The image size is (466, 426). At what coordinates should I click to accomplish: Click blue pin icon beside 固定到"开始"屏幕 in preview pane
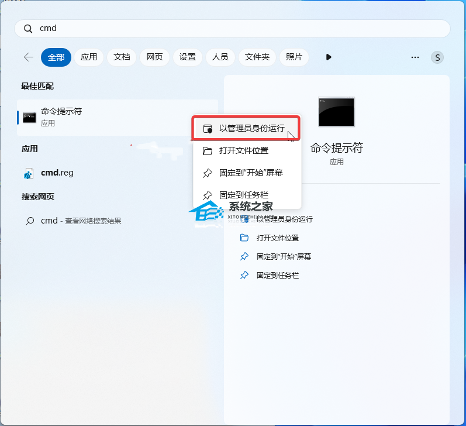point(244,256)
